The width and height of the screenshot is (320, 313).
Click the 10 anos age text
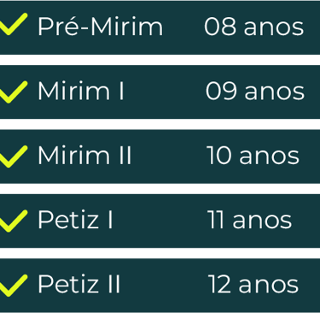pos(253,156)
